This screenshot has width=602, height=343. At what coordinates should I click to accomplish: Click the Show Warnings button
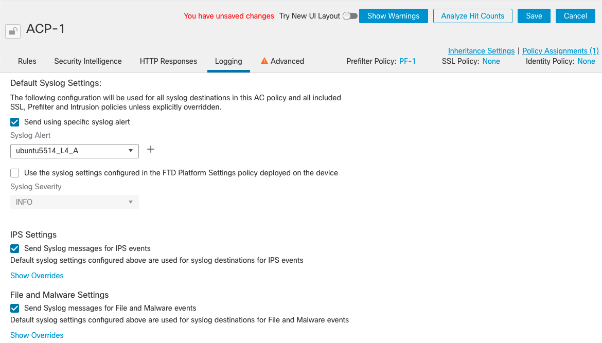pos(393,16)
